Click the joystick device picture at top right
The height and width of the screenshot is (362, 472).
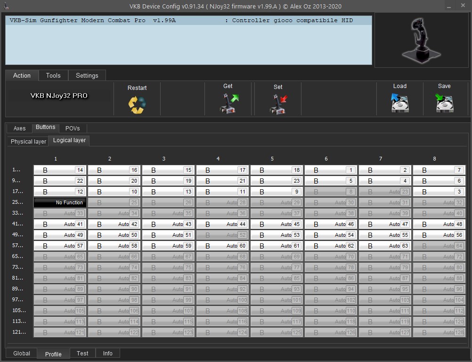422,40
